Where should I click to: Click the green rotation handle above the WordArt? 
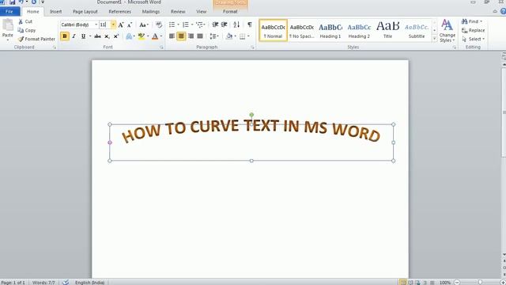click(251, 115)
